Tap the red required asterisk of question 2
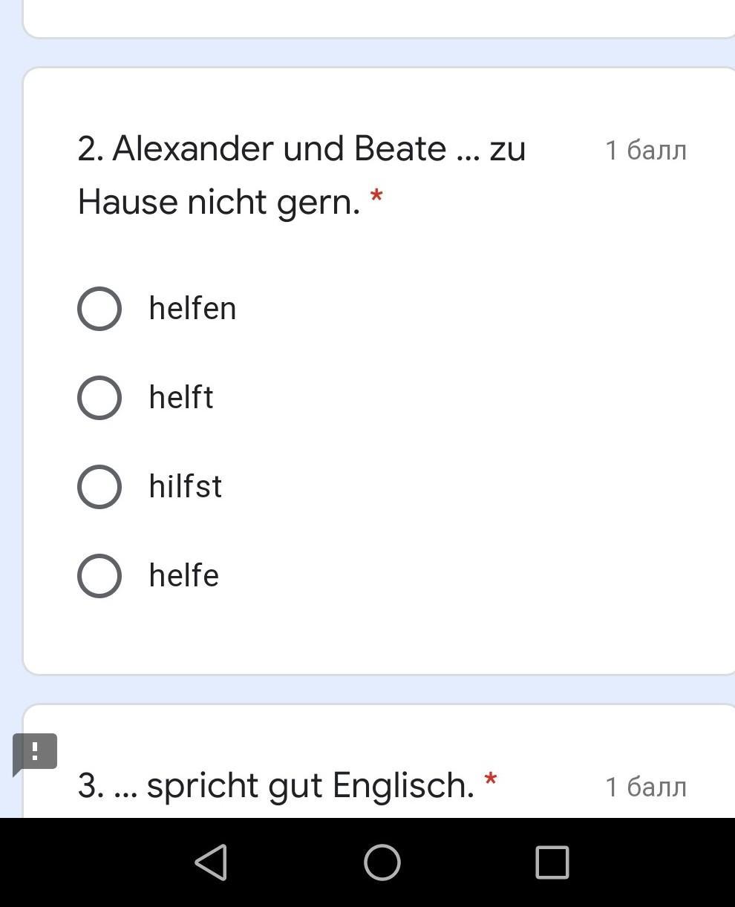This screenshot has width=735, height=907. click(x=376, y=197)
